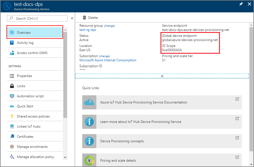Click the Properties list icon
The image size is (254, 167).
pos(12,76)
